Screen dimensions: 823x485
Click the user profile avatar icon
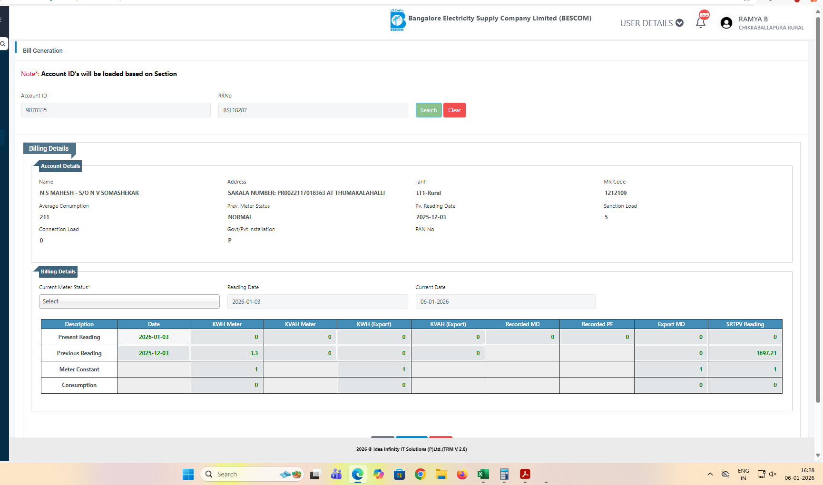726,23
